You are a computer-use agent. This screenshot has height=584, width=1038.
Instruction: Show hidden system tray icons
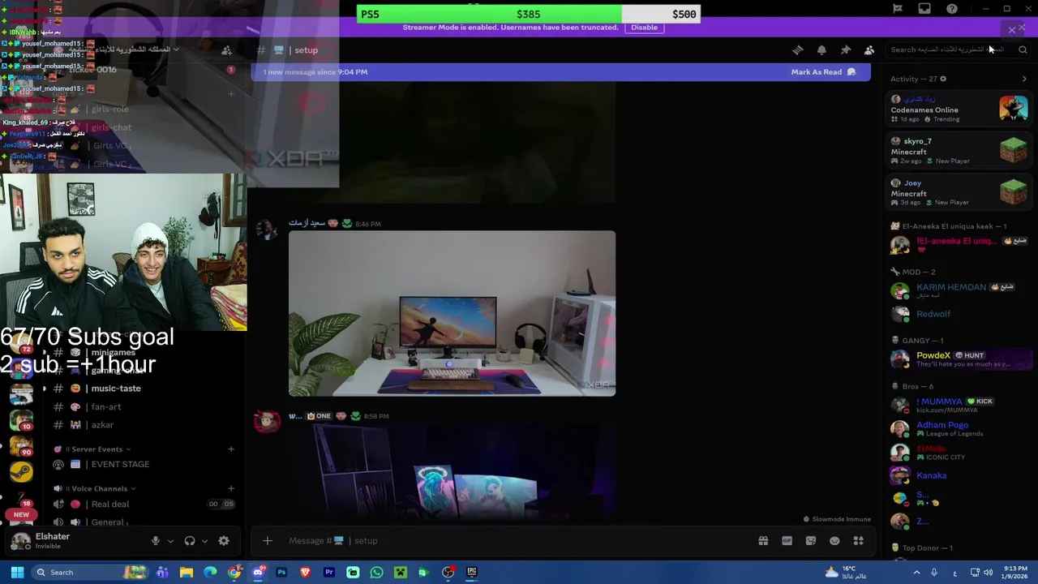click(x=917, y=573)
